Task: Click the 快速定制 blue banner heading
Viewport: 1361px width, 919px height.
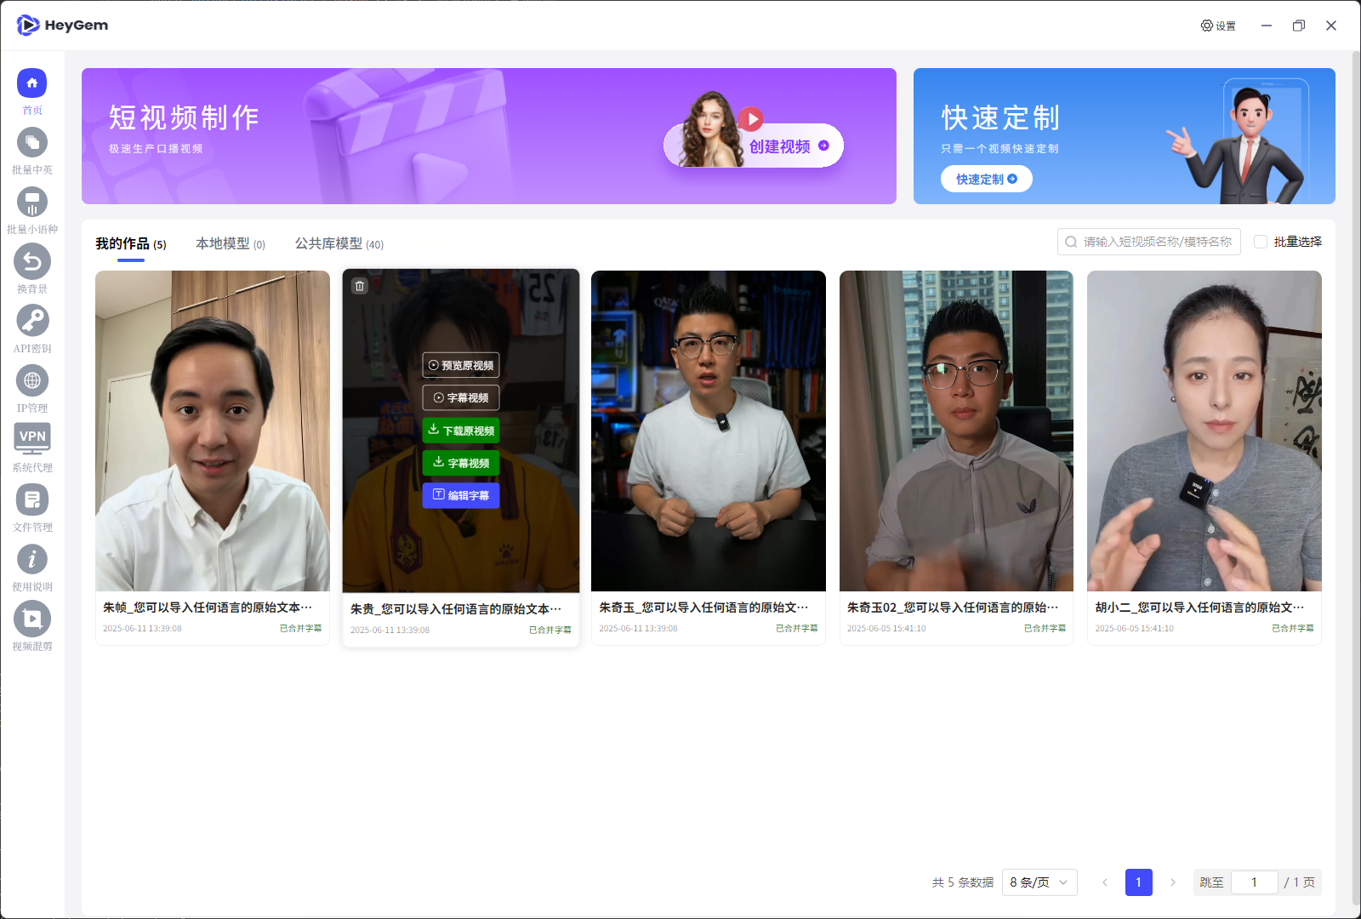Action: point(1000,117)
